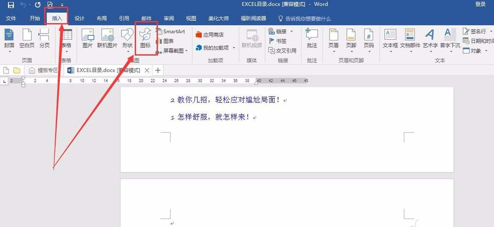Click the new blank document icon in tab bar
The image size is (494, 227).
6,70
